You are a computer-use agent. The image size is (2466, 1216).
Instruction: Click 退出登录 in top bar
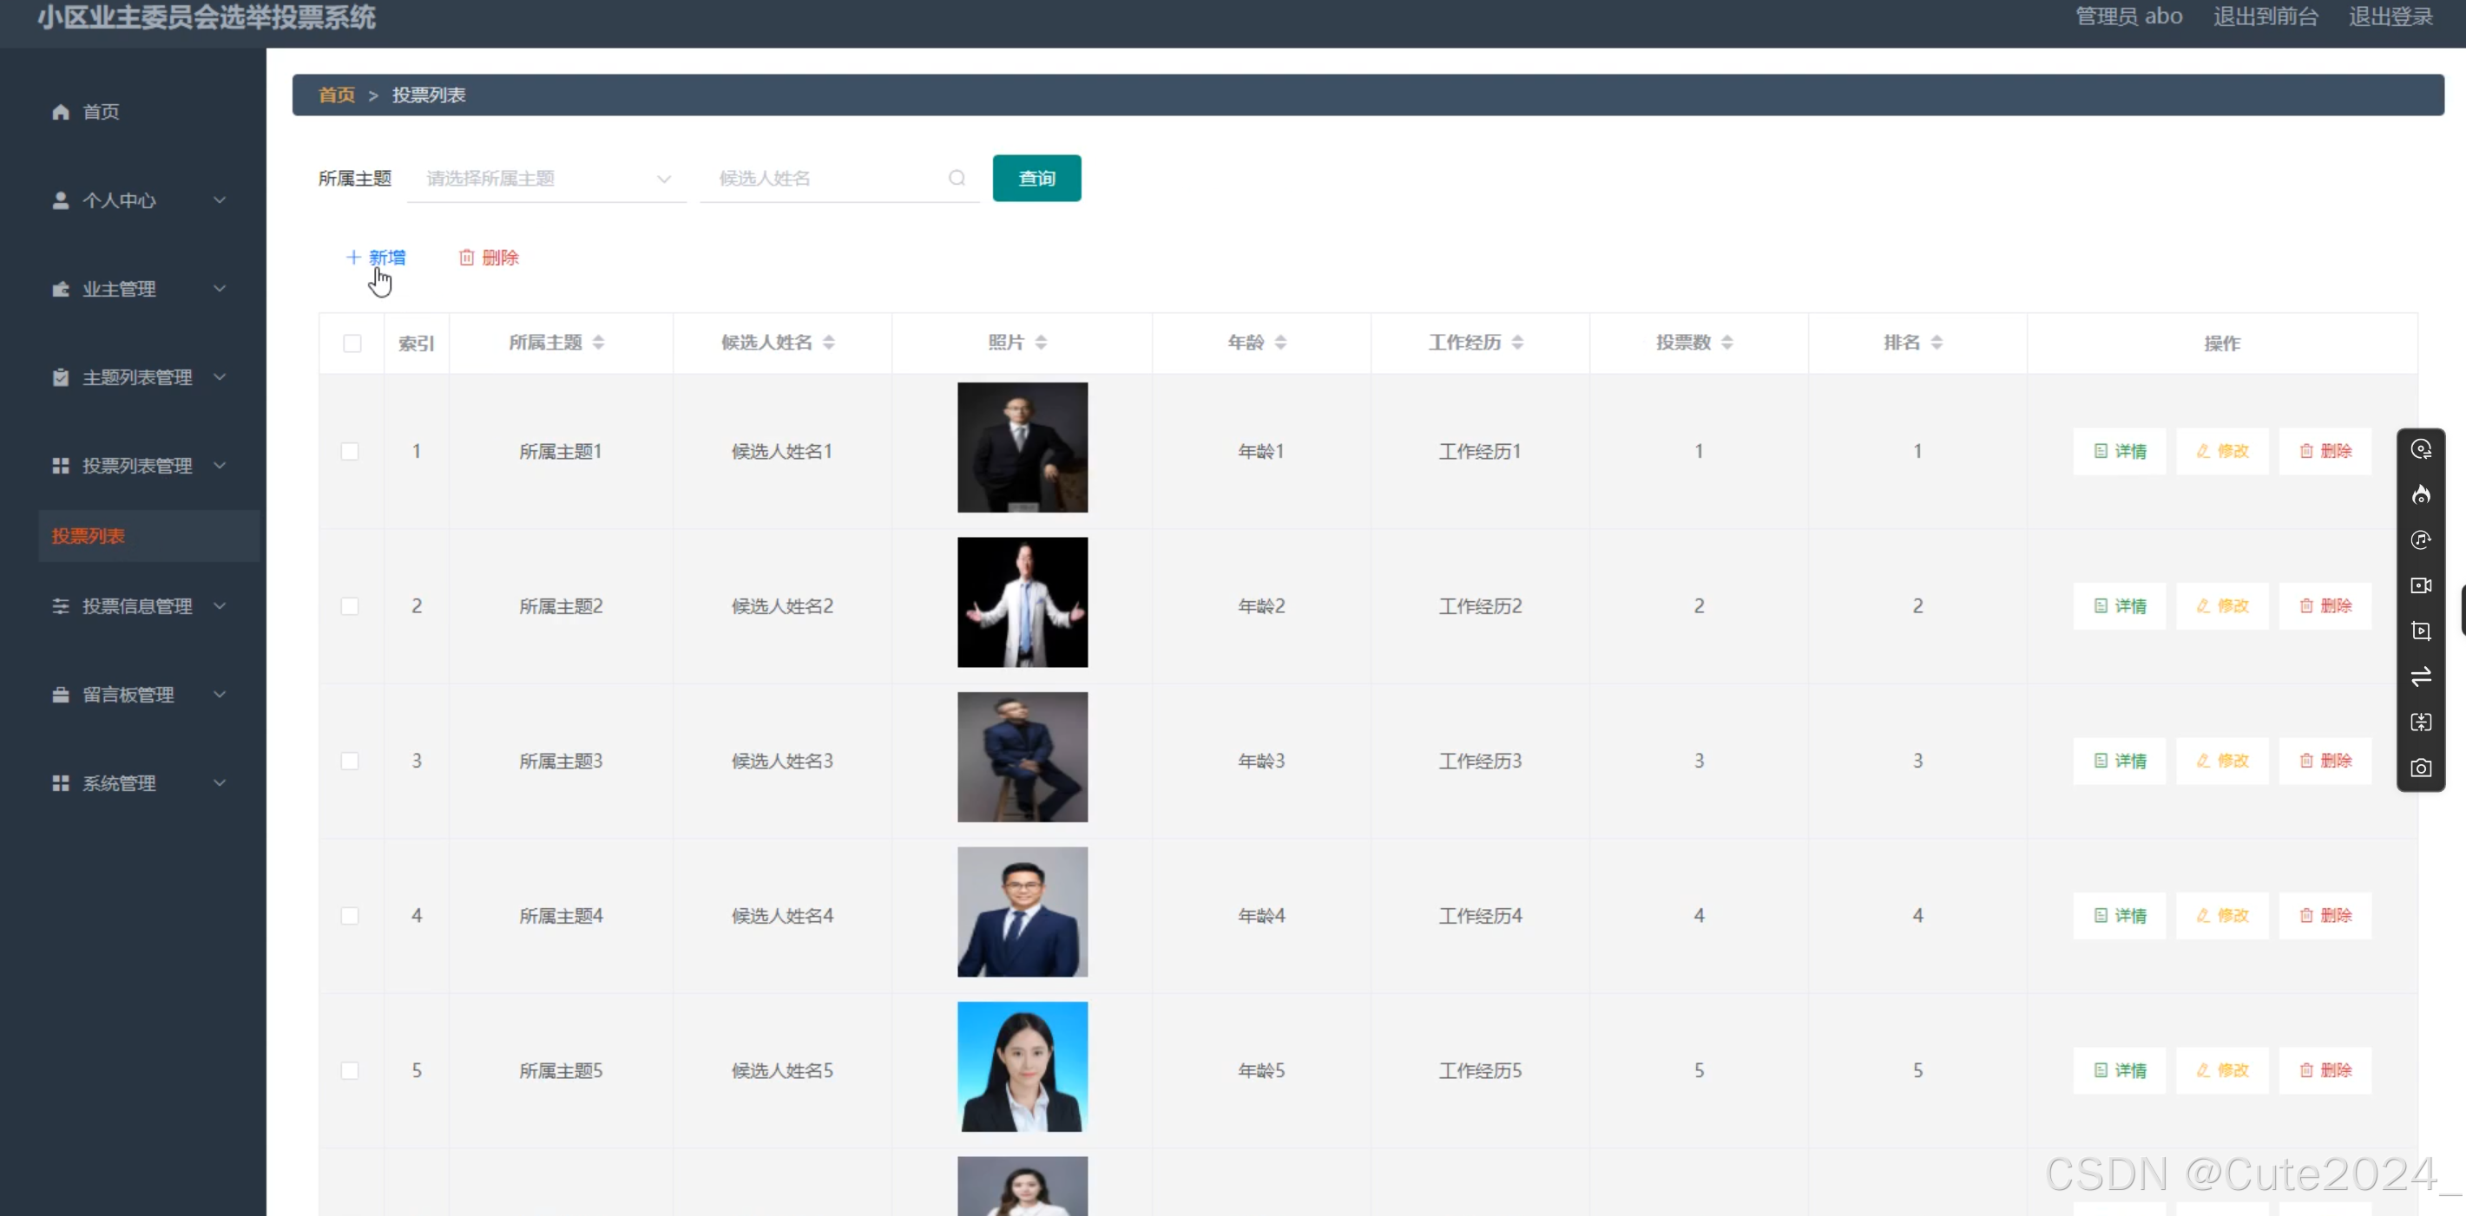click(2390, 16)
